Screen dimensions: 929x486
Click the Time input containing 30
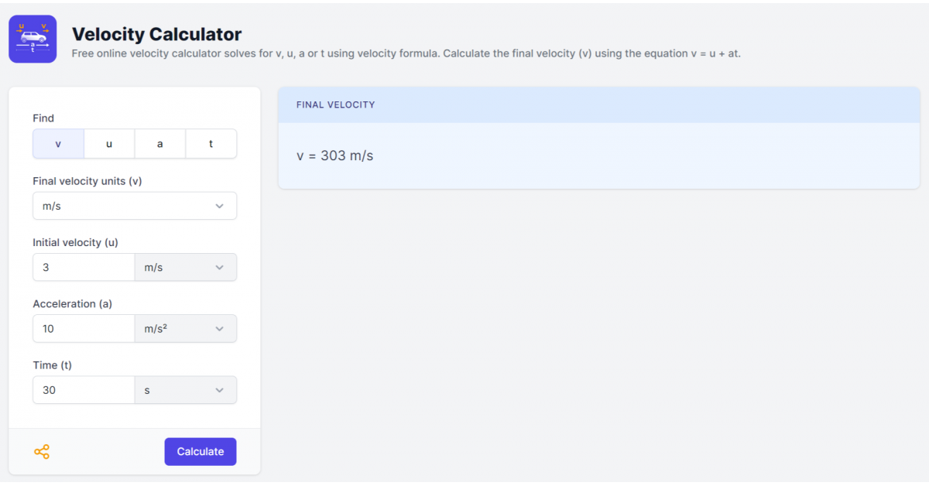click(x=84, y=390)
